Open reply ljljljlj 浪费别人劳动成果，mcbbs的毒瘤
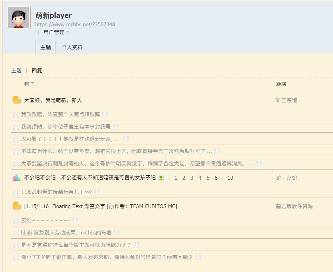This screenshot has height=272, width=333. (66, 233)
